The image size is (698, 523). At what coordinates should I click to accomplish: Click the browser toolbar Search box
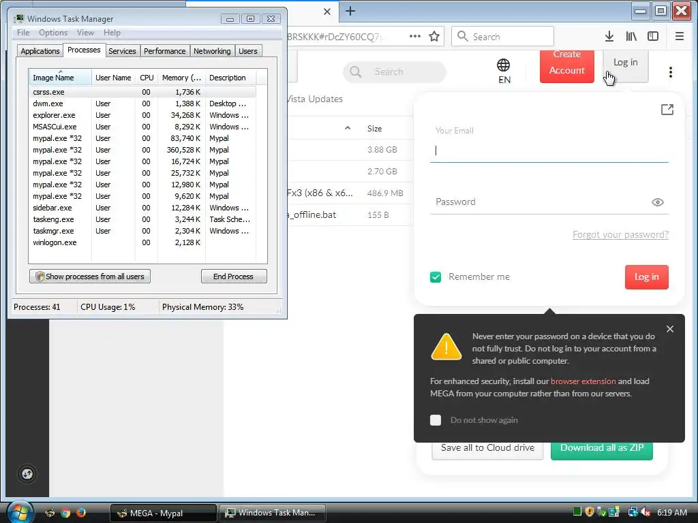coord(502,37)
